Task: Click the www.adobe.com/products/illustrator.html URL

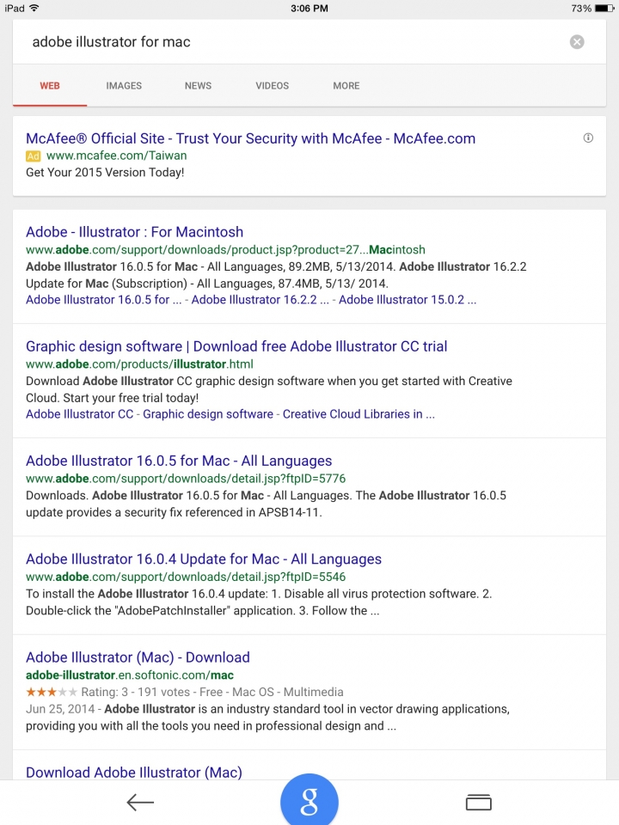Action: [x=139, y=364]
